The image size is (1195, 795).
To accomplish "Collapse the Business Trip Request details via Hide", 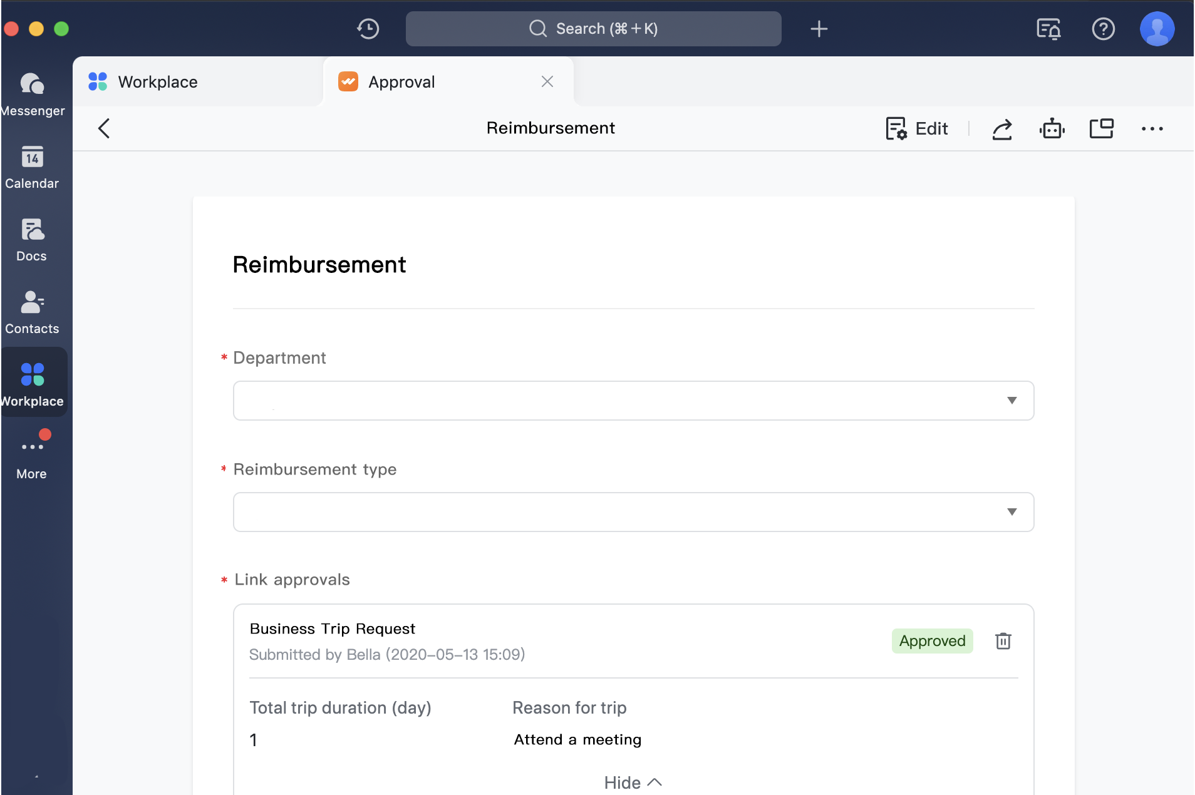I will [x=632, y=782].
